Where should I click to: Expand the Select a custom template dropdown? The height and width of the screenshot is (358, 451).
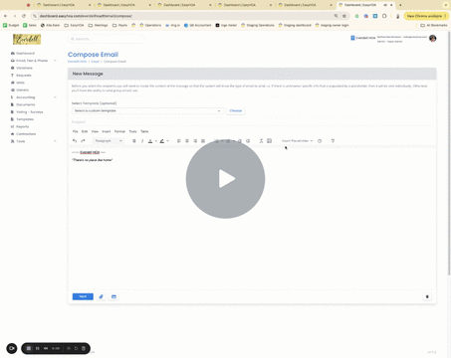pos(147,110)
